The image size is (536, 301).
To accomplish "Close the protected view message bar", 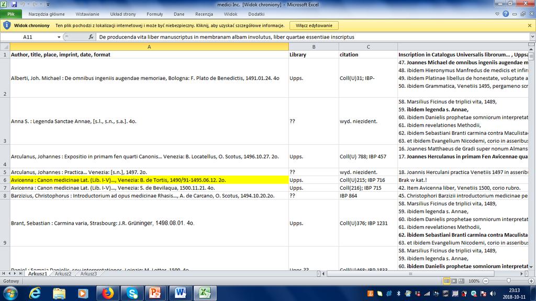I will [530, 26].
